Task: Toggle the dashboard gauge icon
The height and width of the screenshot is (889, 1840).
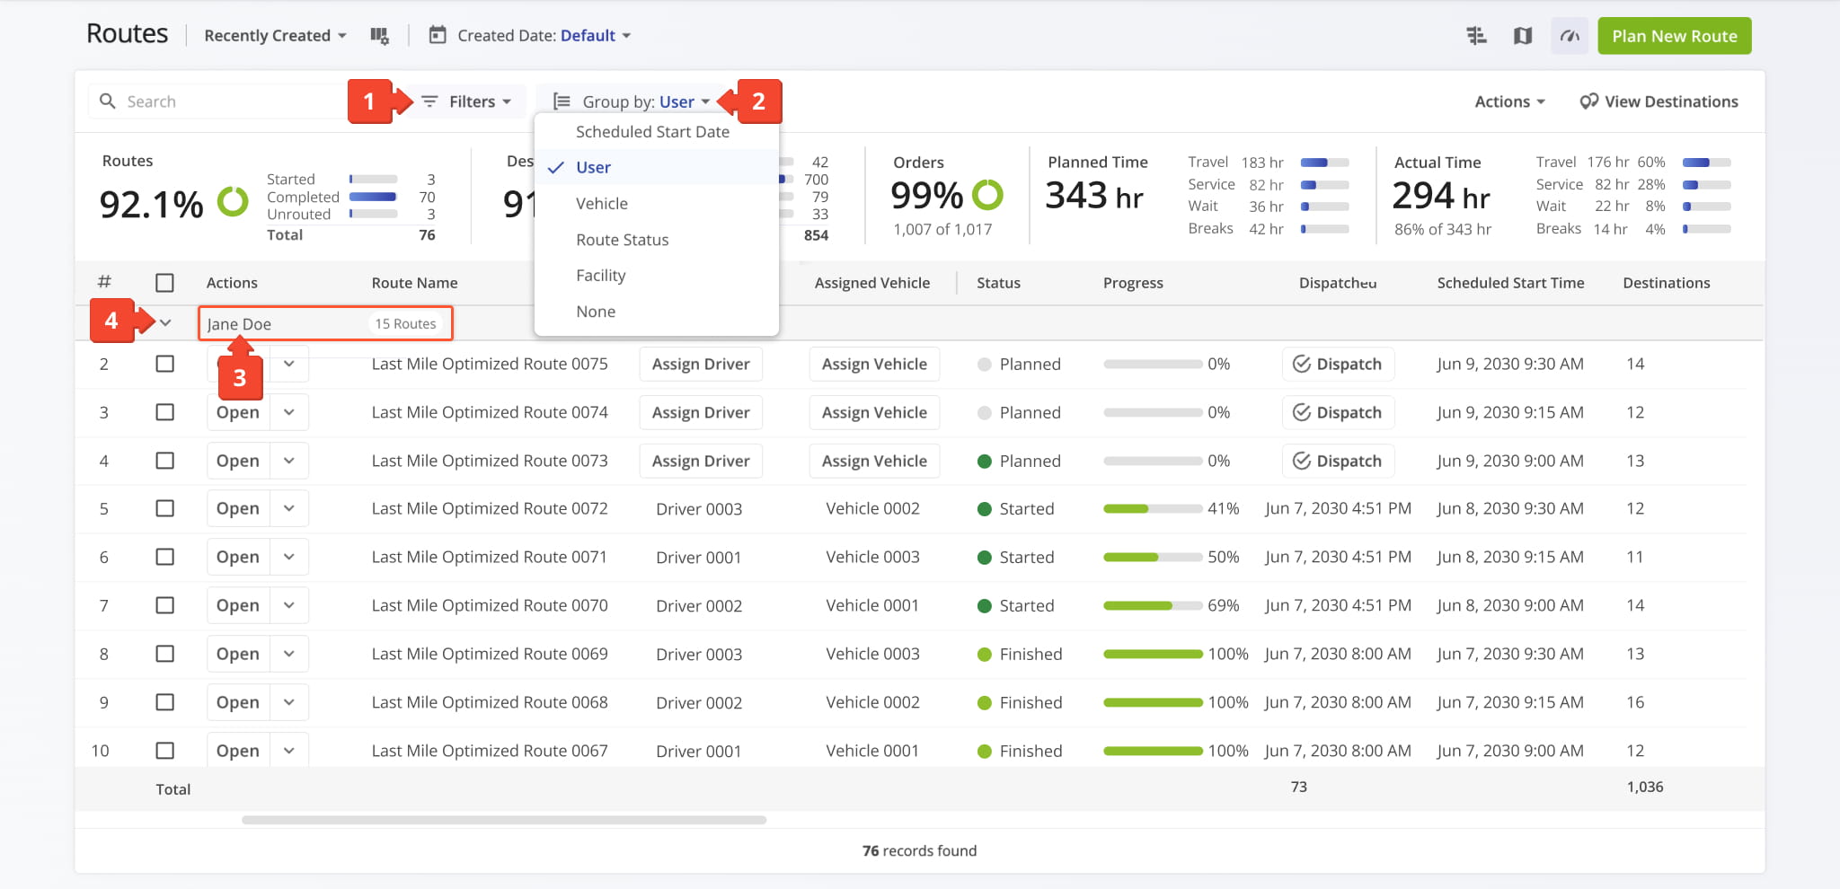Action: (1570, 36)
